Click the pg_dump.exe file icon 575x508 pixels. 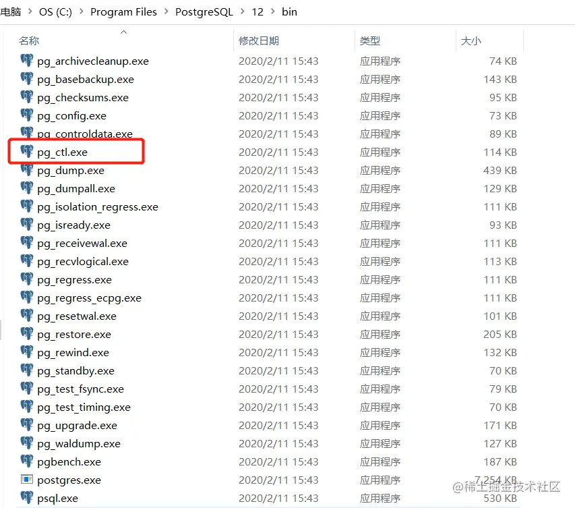(x=27, y=169)
